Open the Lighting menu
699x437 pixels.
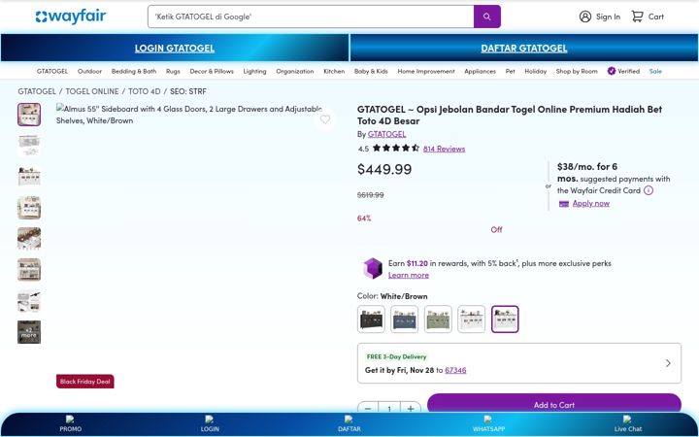254,71
